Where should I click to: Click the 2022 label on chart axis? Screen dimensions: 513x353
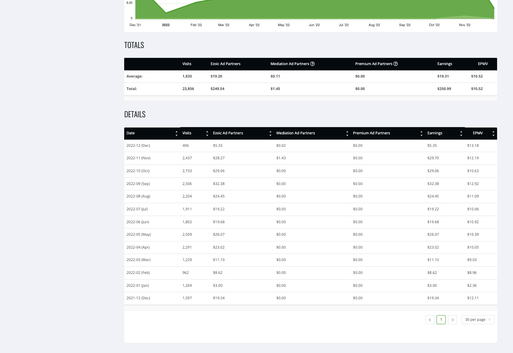pos(166,25)
